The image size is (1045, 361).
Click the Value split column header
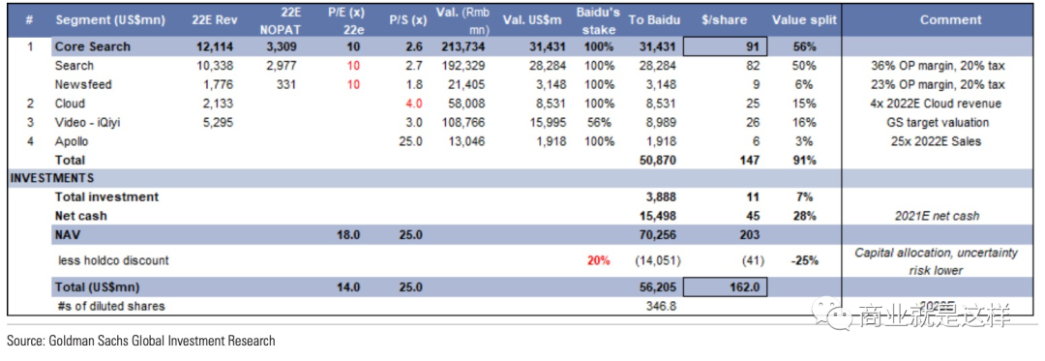tap(804, 19)
